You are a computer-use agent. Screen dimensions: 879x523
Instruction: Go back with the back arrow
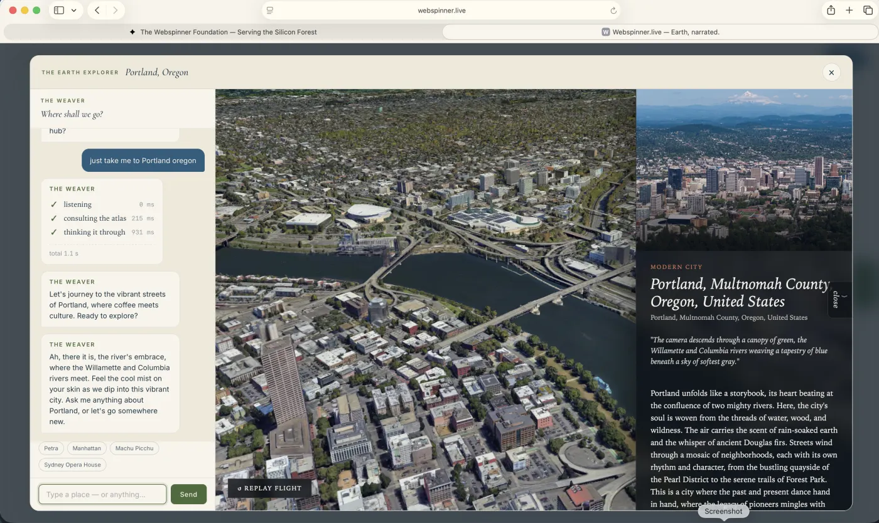click(97, 10)
